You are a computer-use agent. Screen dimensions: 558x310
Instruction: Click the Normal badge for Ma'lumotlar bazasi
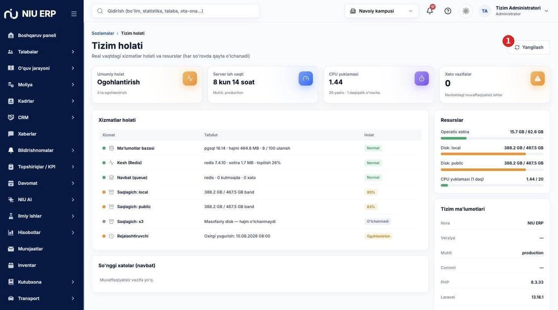point(373,148)
